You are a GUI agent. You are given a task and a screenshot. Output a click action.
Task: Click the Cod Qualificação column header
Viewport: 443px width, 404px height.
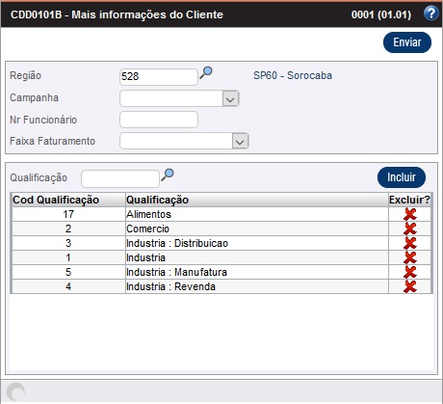[68, 200]
